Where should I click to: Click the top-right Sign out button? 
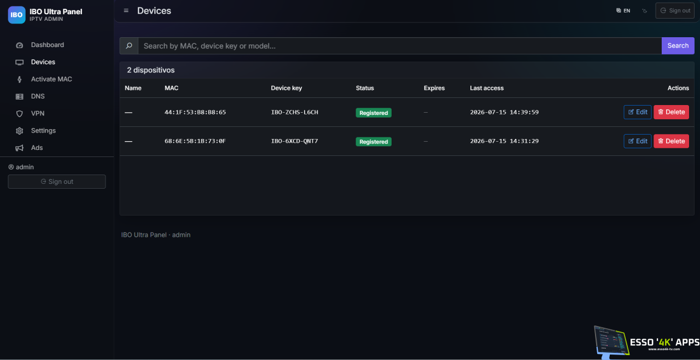point(675,10)
